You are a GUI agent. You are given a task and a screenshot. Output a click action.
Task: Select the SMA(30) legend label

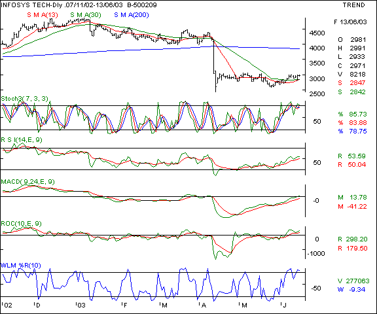click(86, 15)
